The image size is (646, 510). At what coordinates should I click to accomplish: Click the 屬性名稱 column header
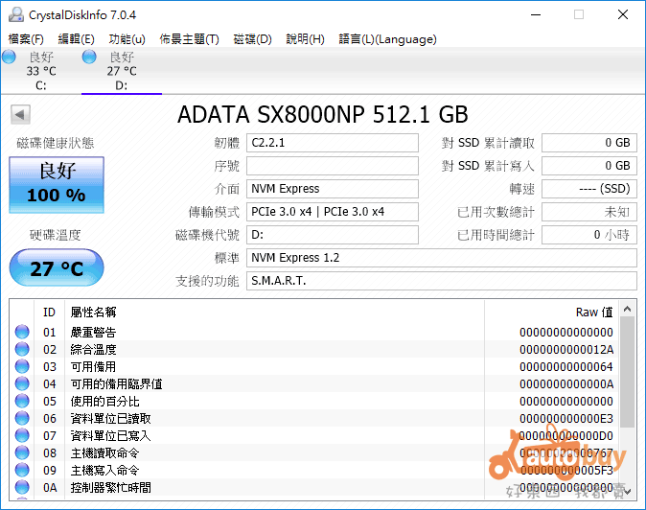274,312
